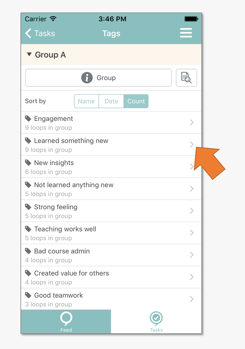Screen dimensions: 245x349
Task: Expand the New insights tag chevron
Action: coord(191,167)
